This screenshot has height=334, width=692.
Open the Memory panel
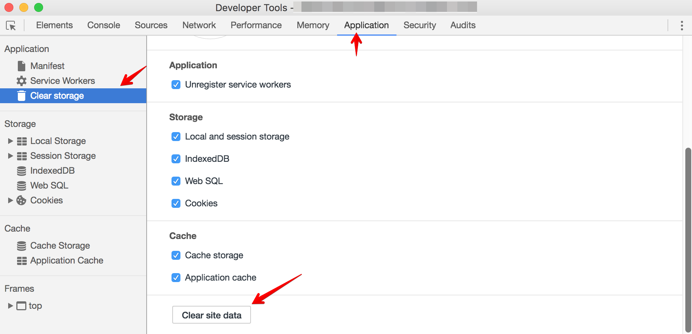(313, 25)
